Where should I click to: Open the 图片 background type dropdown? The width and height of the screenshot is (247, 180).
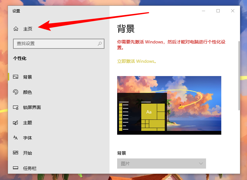162,164
